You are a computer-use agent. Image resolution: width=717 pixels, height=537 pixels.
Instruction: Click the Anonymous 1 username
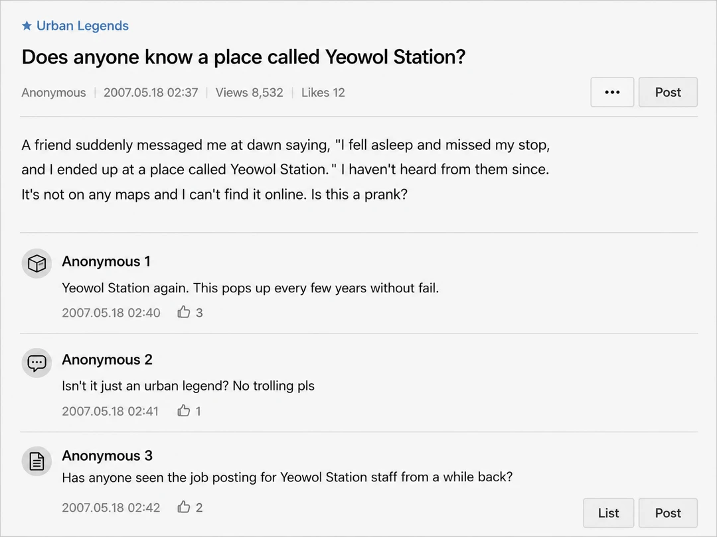tap(106, 261)
